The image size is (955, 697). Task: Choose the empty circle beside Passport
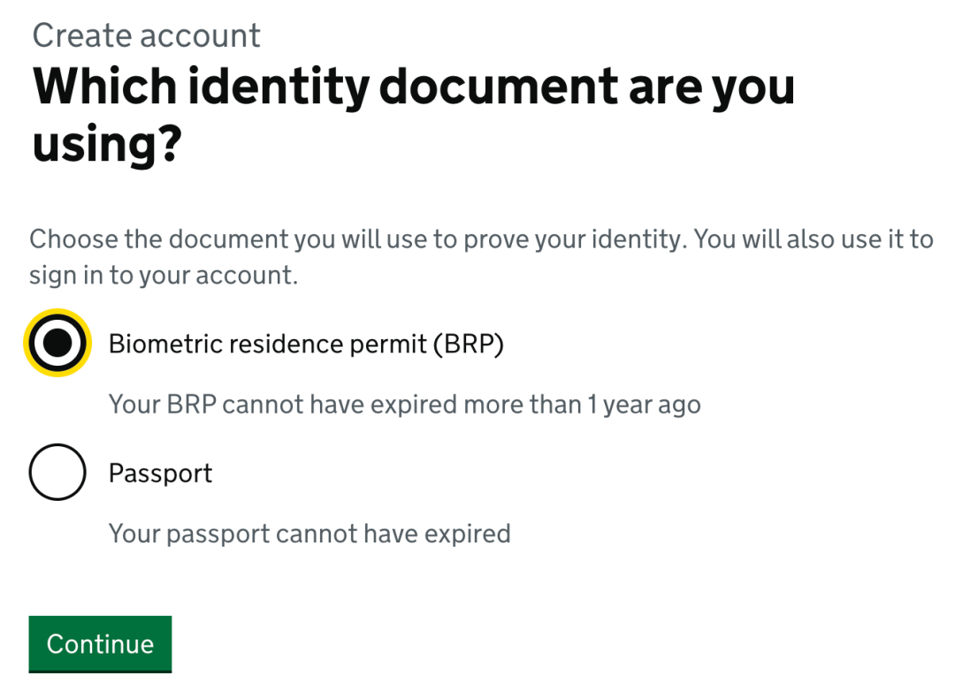point(57,472)
